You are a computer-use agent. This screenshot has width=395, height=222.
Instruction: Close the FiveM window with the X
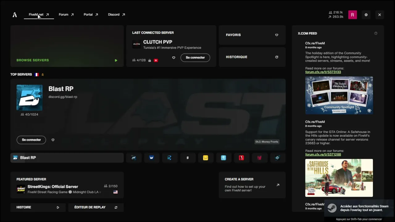pos(380,14)
